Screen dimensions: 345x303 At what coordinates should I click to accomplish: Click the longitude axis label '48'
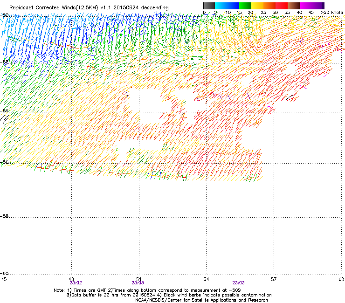(71, 279)
